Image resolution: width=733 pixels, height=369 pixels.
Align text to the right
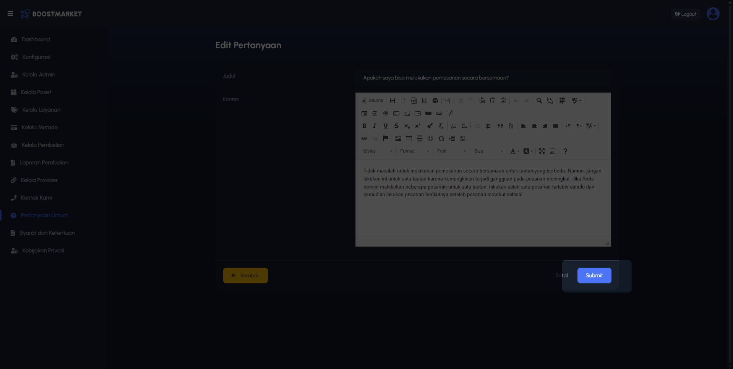[545, 126]
